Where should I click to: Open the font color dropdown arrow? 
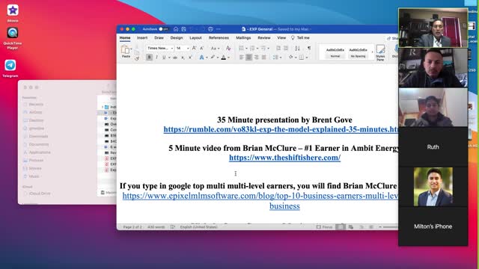point(228,58)
